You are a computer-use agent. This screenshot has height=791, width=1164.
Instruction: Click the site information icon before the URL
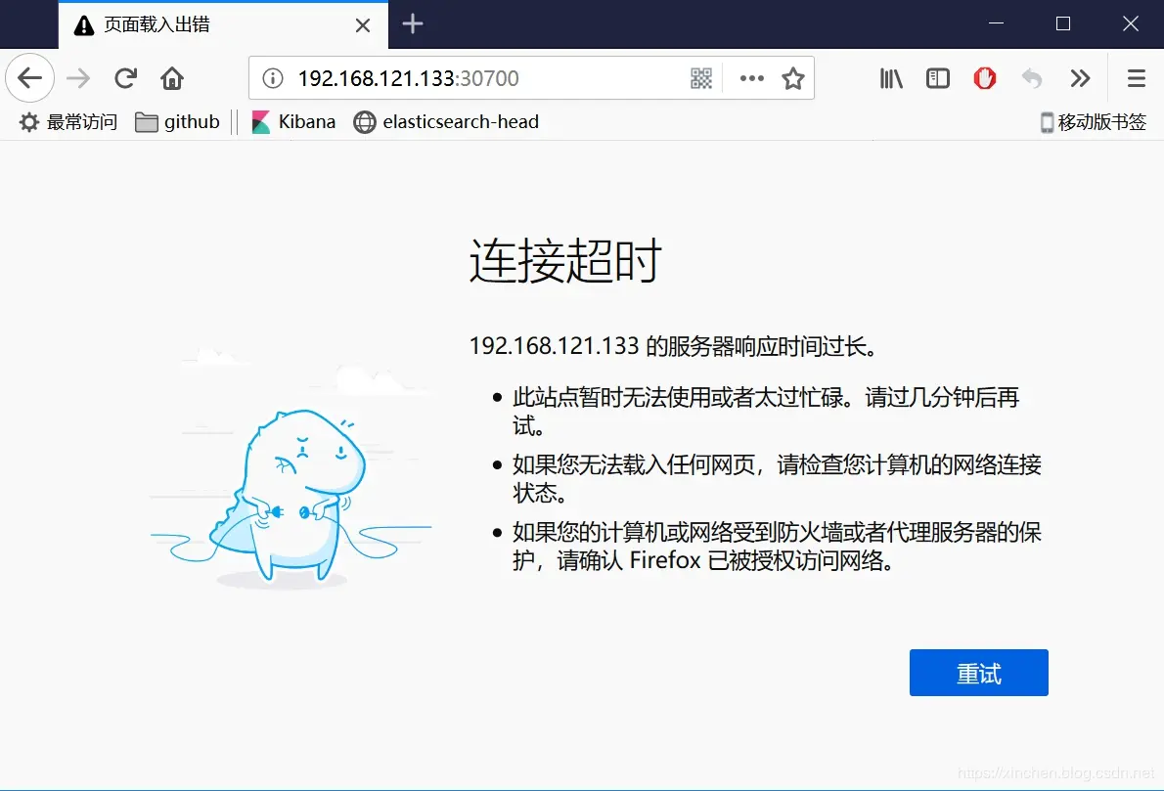(x=271, y=78)
